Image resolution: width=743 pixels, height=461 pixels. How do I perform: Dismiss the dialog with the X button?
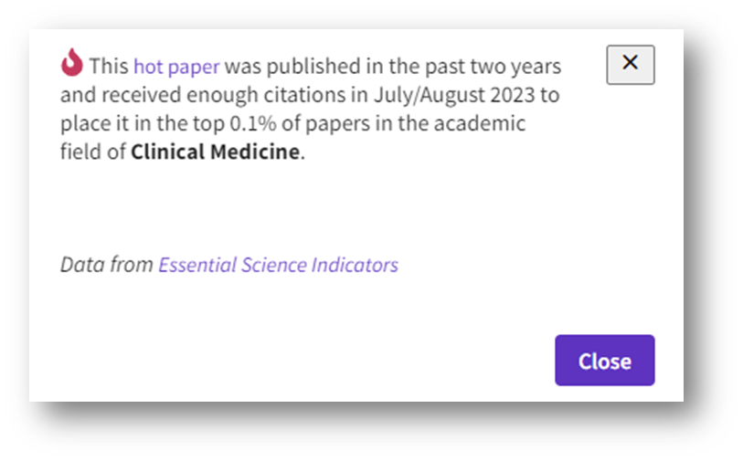630,64
